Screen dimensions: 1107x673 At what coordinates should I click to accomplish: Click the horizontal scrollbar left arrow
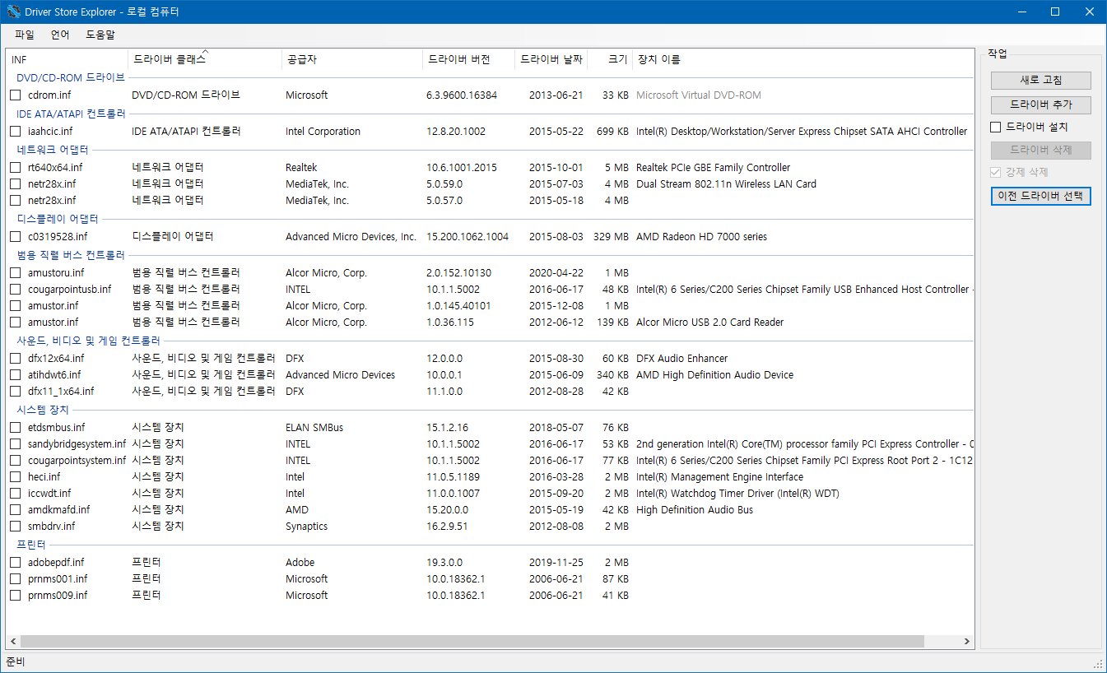[13, 642]
